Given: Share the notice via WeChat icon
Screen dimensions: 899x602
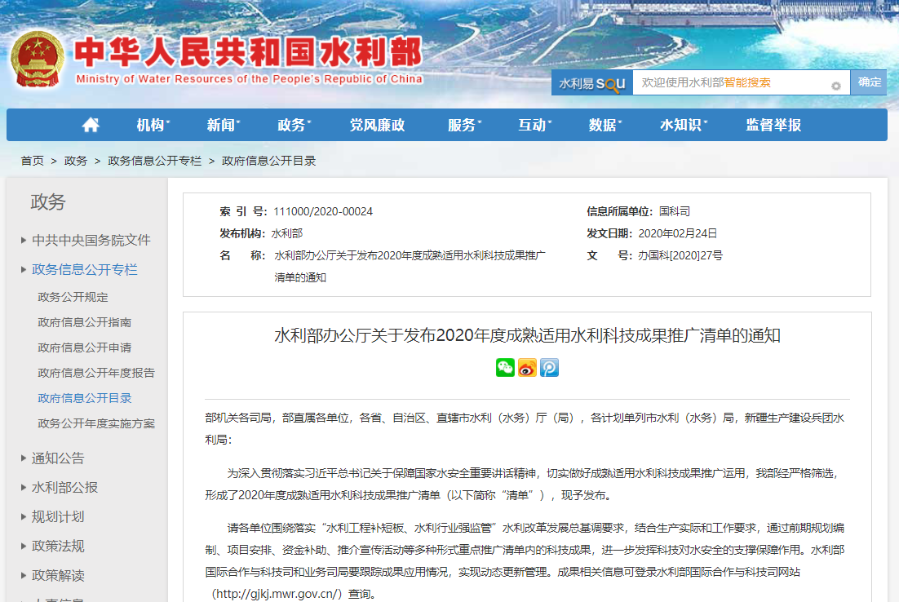Looking at the screenshot, I should click(x=505, y=368).
